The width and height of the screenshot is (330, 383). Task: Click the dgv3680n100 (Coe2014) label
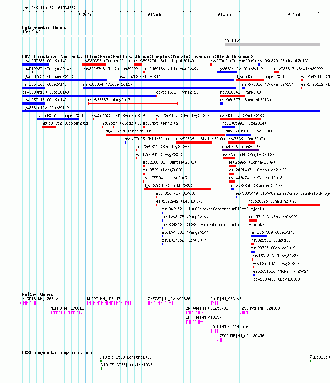(x=46, y=92)
